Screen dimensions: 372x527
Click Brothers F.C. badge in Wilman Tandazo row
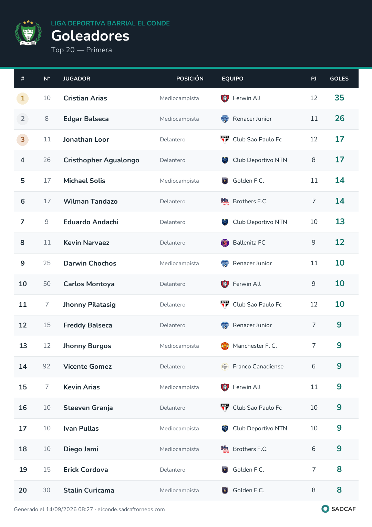225,202
